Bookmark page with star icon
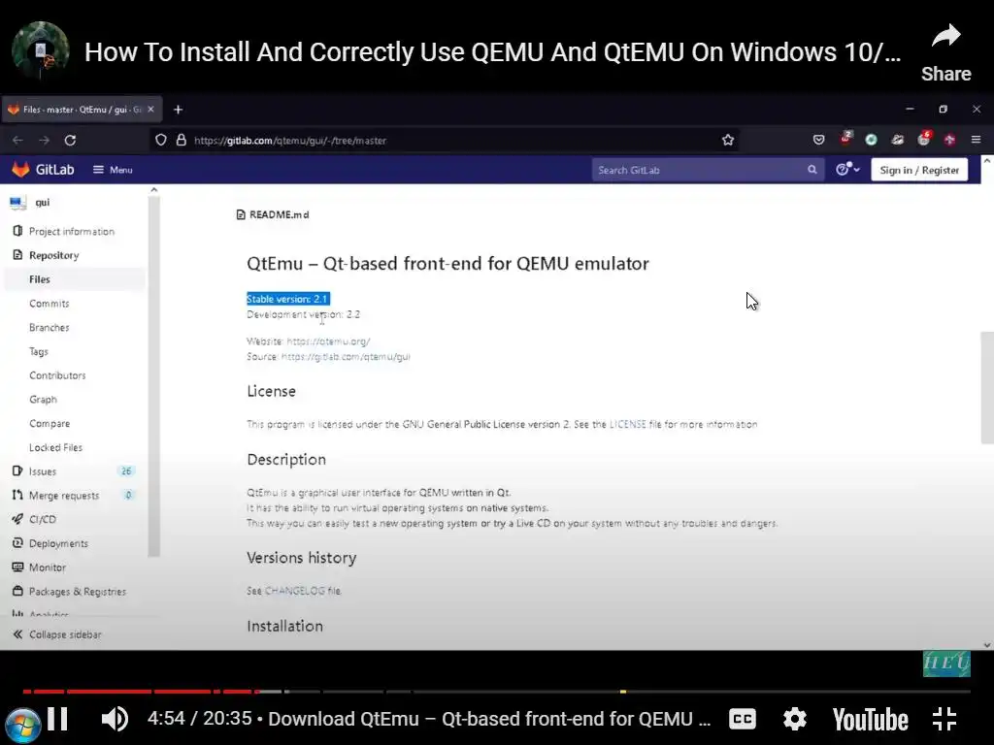This screenshot has width=994, height=745. tap(728, 140)
